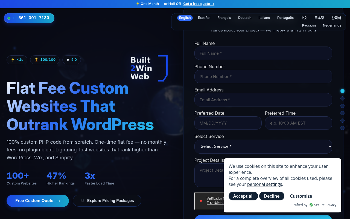Click the 3x Faster Load Time stat
Viewport: 350px width, 219px height.
click(x=99, y=178)
